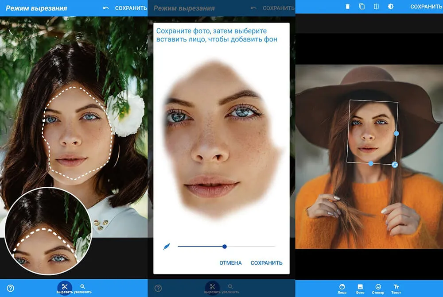Tap 'ОТМЕНА' in the dialog
Viewport: 443px width, 297px height.
[230, 263]
